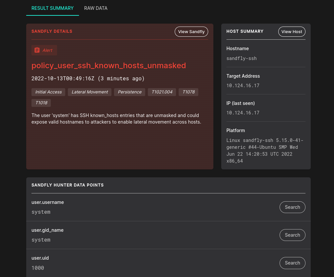334x277 pixels.
Task: Click the timestamp 2022-10-13T00:49:16Z
Action: coord(63,78)
